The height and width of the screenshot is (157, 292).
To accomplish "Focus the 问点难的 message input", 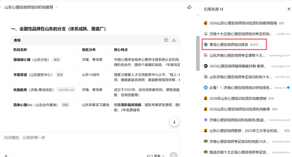I will [x=89, y=138].
